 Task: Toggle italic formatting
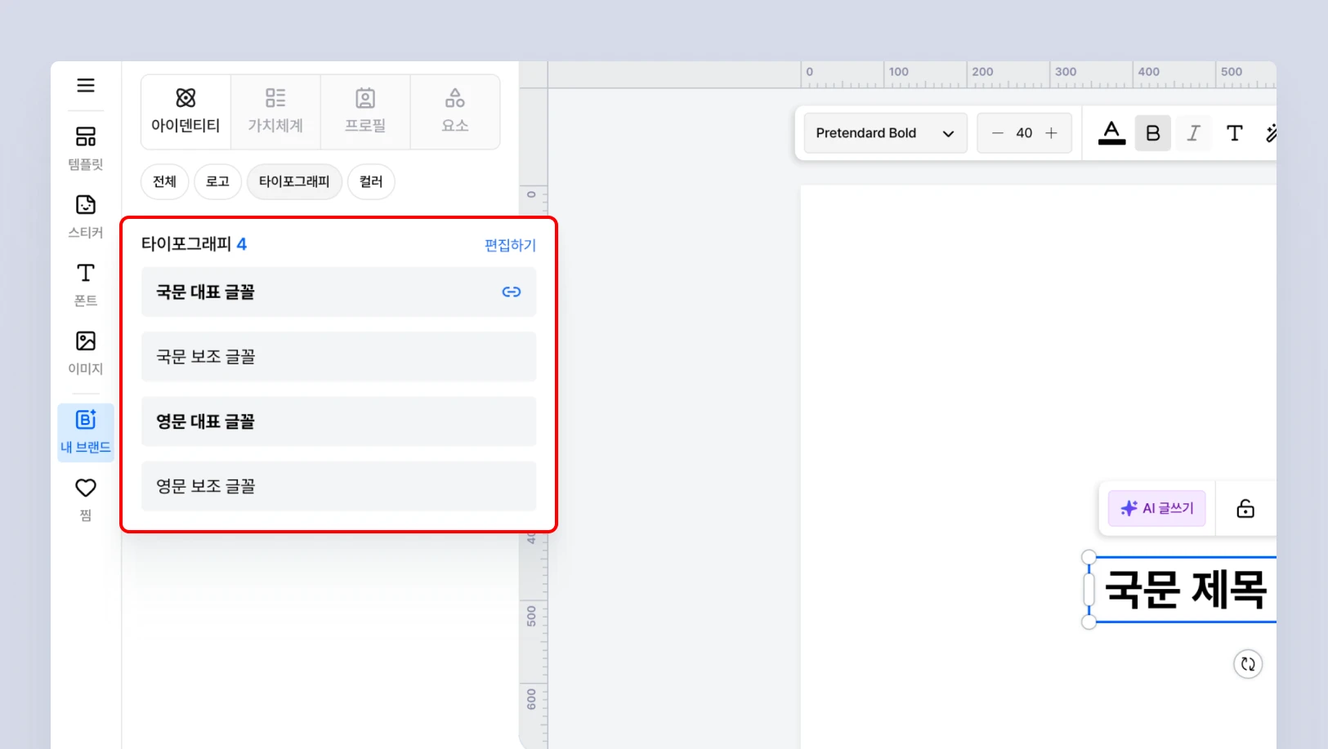coord(1194,133)
